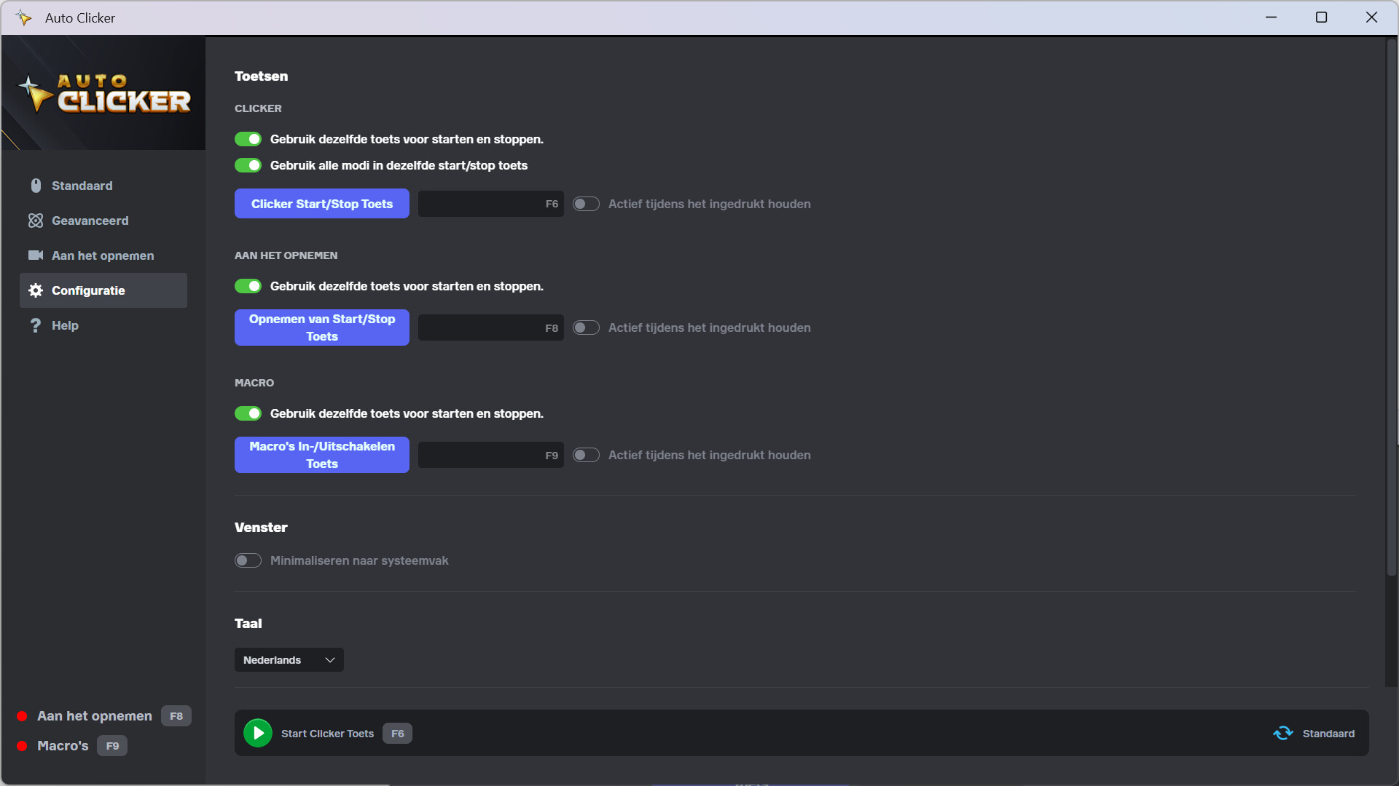Open the Standaard sidebar tab
Viewport: 1399px width, 786px height.
[x=82, y=186]
